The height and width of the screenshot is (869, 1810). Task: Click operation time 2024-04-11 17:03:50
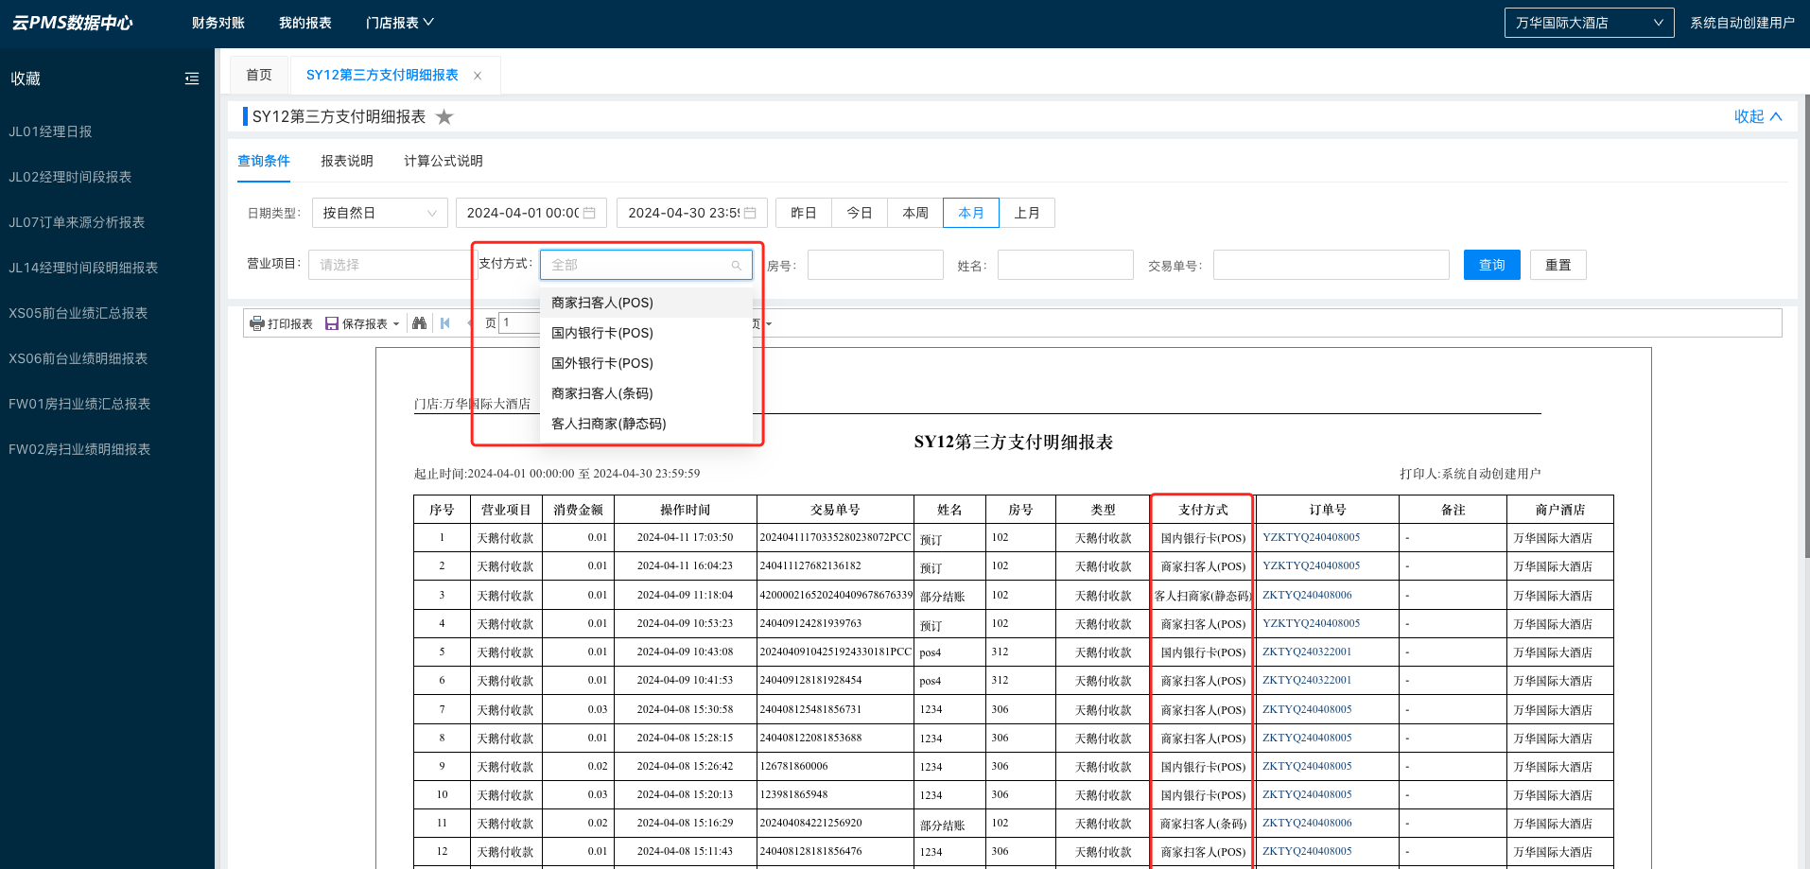(685, 537)
